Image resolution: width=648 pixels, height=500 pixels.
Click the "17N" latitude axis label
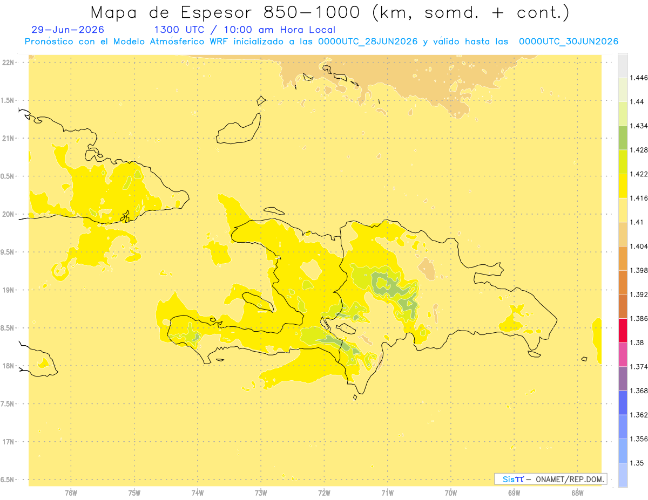coord(9,442)
